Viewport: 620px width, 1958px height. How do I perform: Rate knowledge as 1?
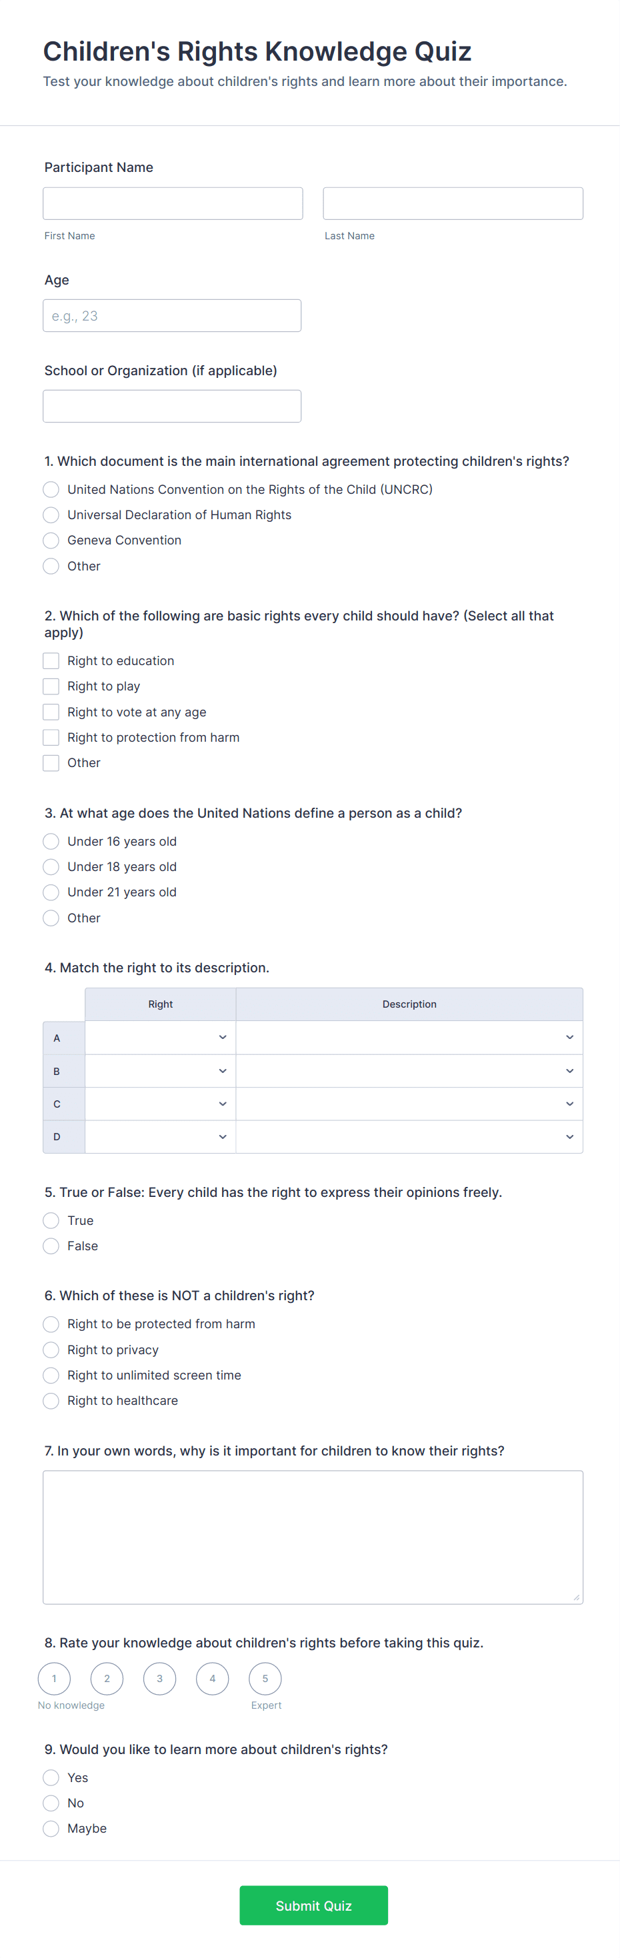(54, 1678)
